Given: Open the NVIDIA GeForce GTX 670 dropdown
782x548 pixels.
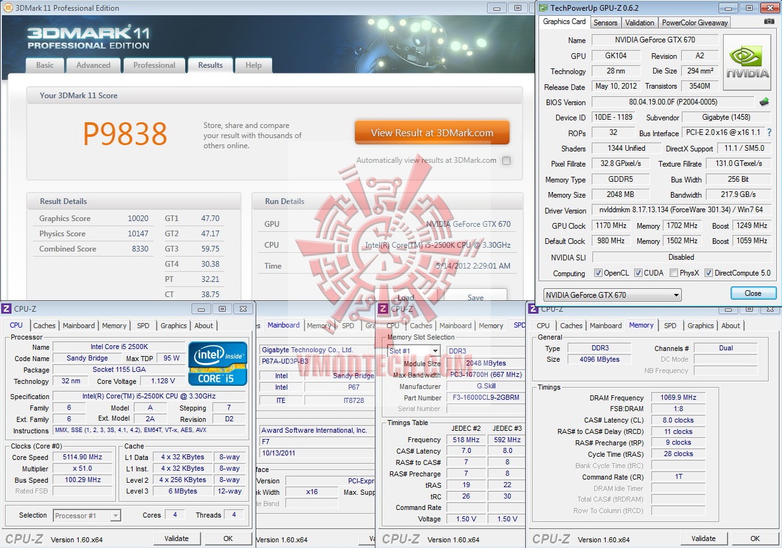Looking at the screenshot, I should click(x=613, y=295).
